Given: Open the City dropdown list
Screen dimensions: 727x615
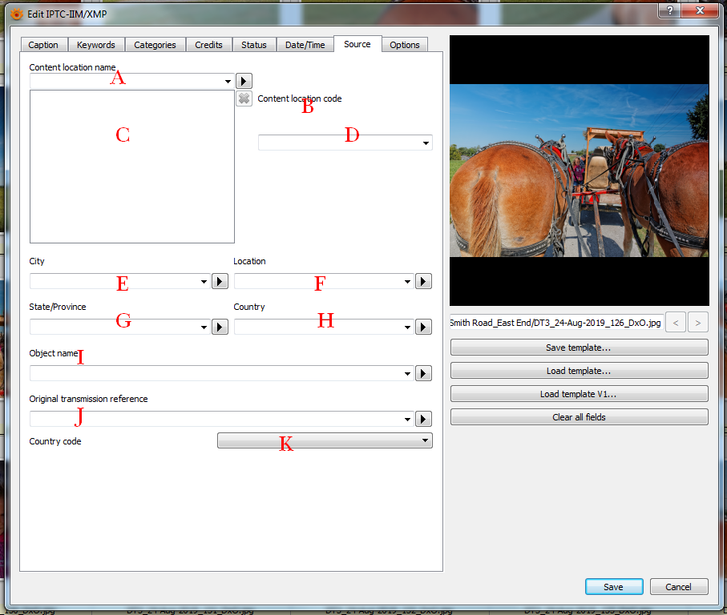Looking at the screenshot, I should tap(204, 282).
